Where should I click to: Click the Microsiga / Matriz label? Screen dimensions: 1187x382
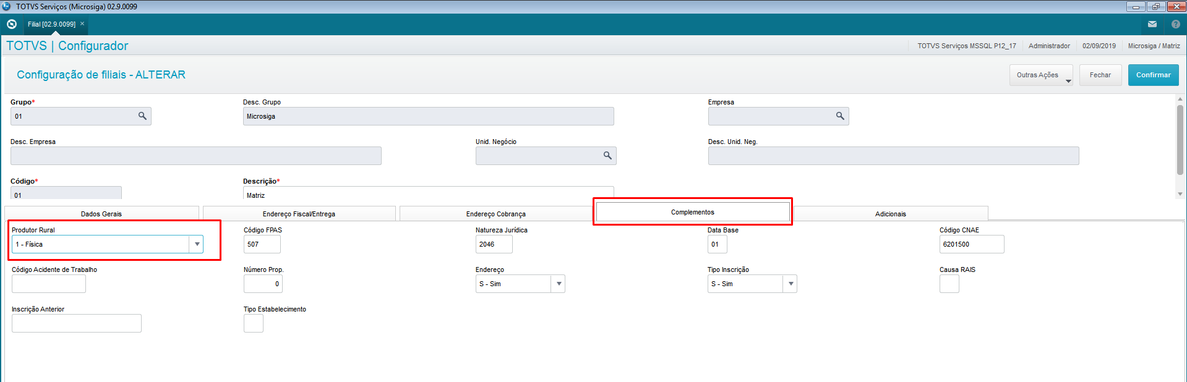(x=1154, y=46)
